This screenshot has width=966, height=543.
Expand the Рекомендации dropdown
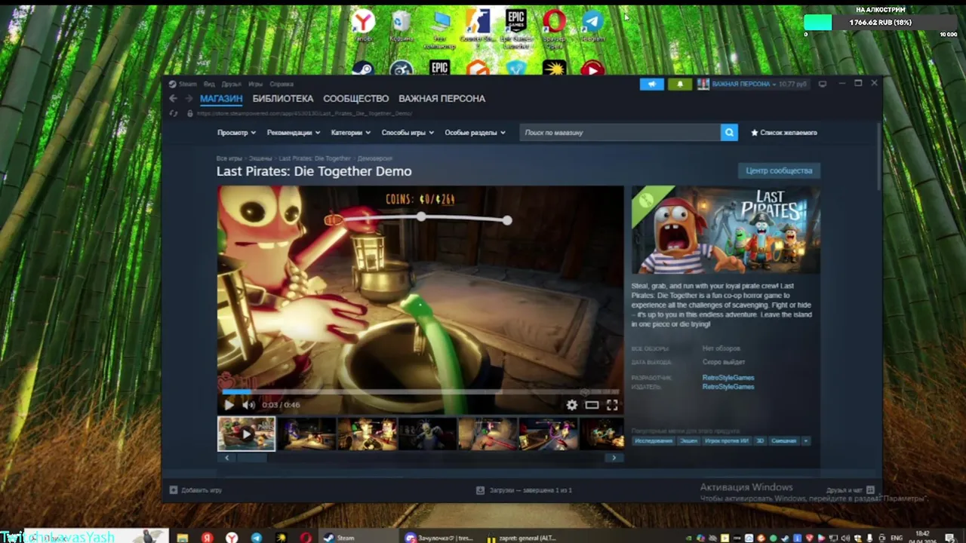[x=294, y=133]
